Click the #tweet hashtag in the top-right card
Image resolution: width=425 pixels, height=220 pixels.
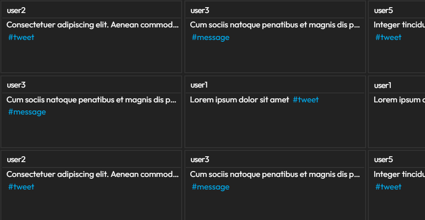point(389,37)
